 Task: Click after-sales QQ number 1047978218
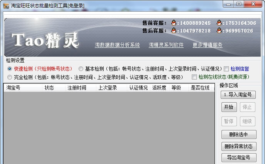point(195,30)
